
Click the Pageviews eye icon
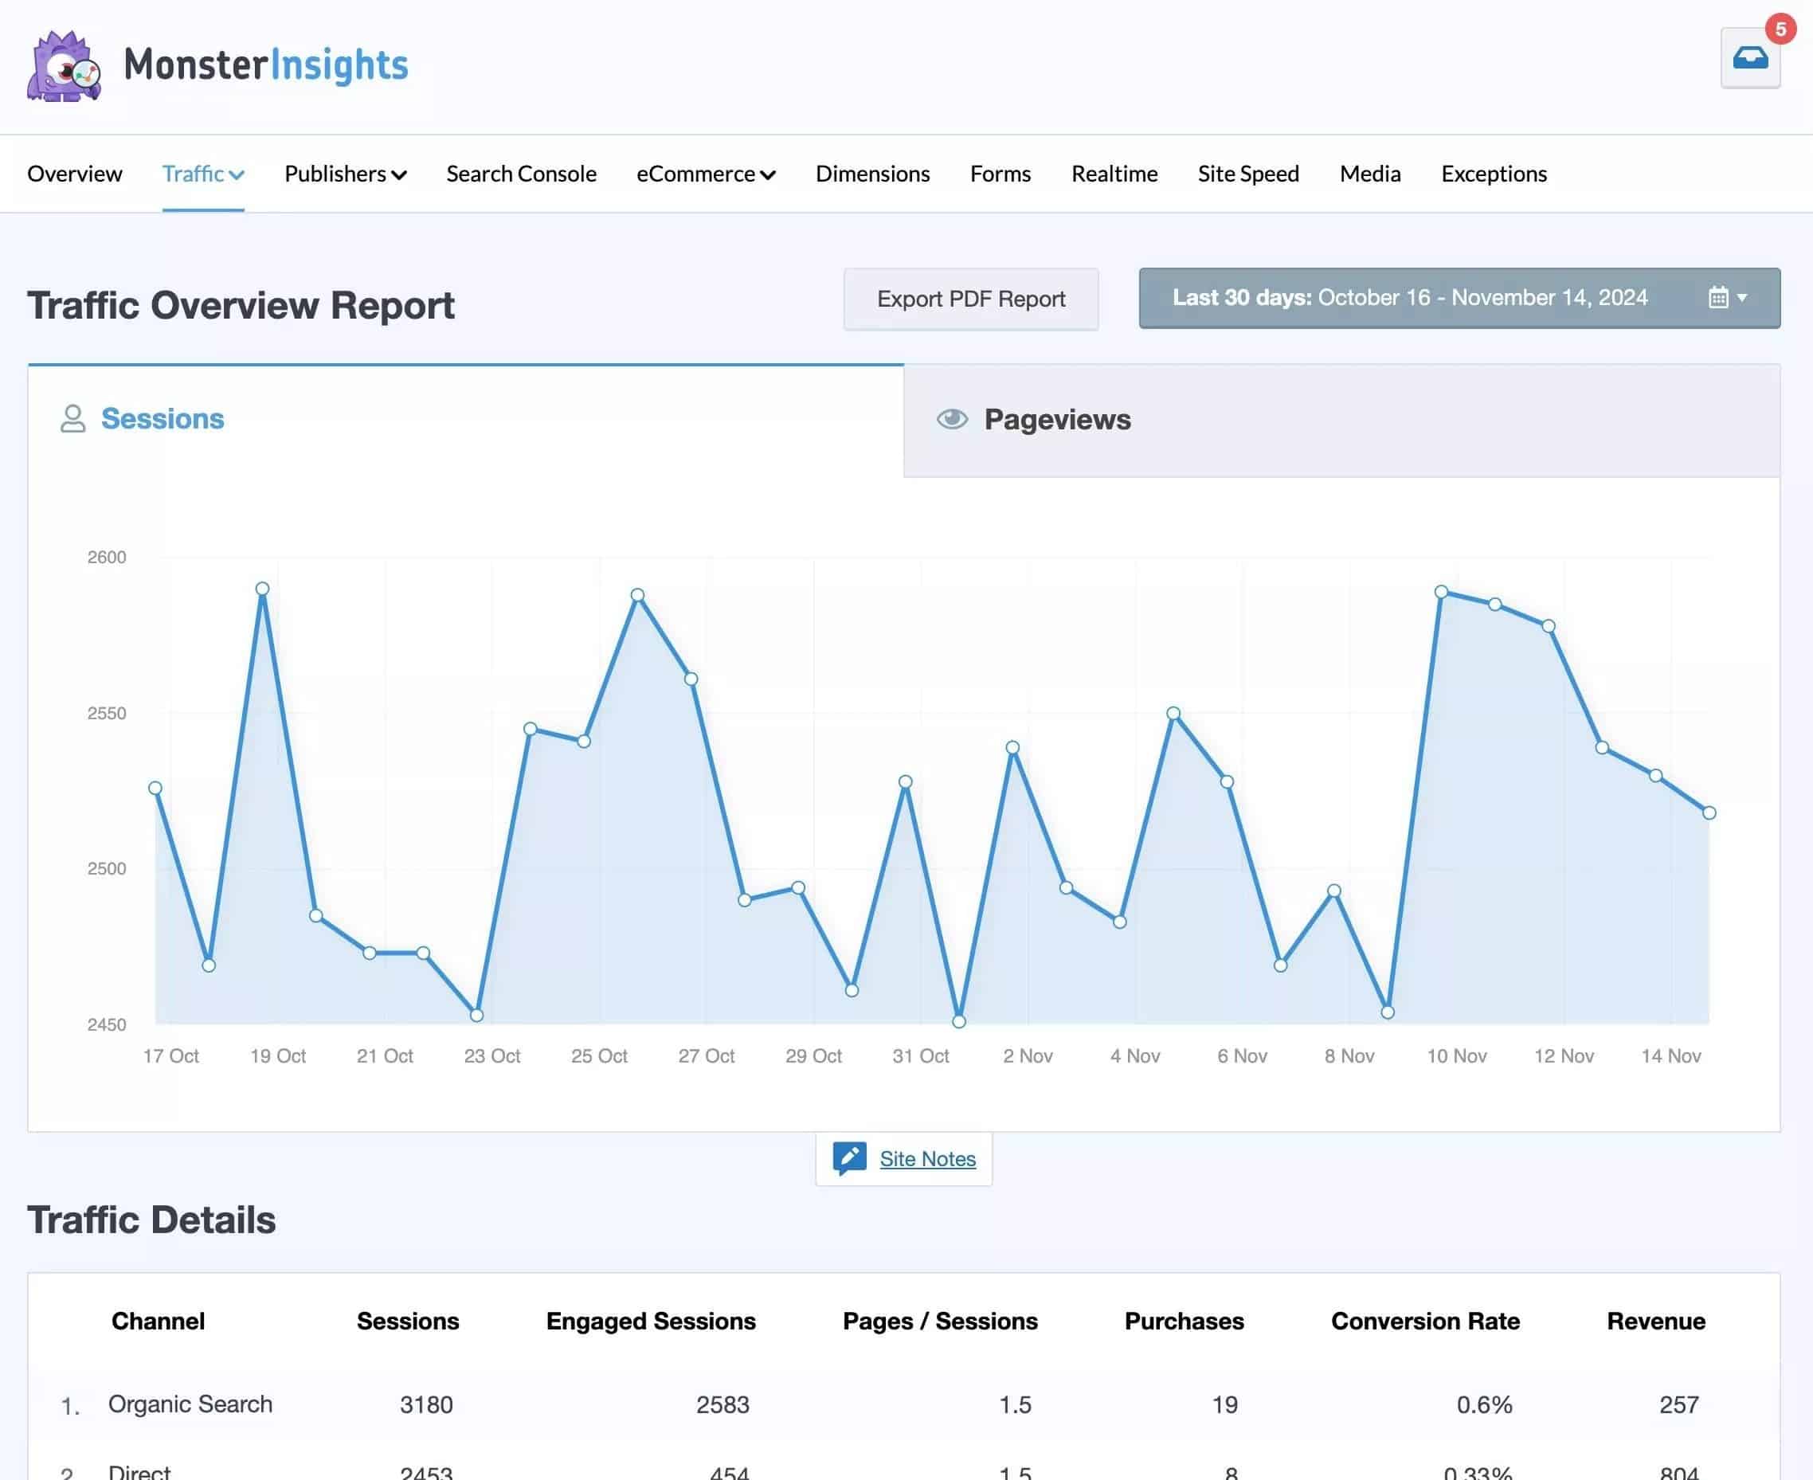952,419
